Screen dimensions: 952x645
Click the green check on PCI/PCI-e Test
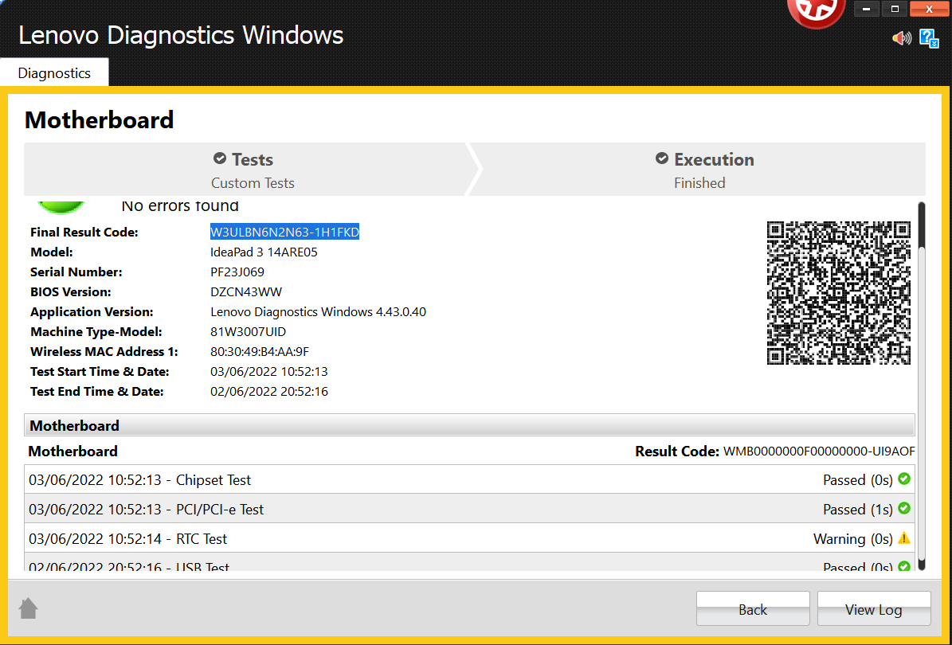click(904, 508)
